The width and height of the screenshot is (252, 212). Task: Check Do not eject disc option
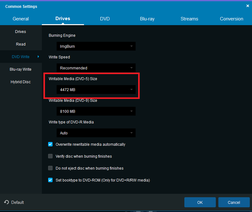(x=50, y=168)
